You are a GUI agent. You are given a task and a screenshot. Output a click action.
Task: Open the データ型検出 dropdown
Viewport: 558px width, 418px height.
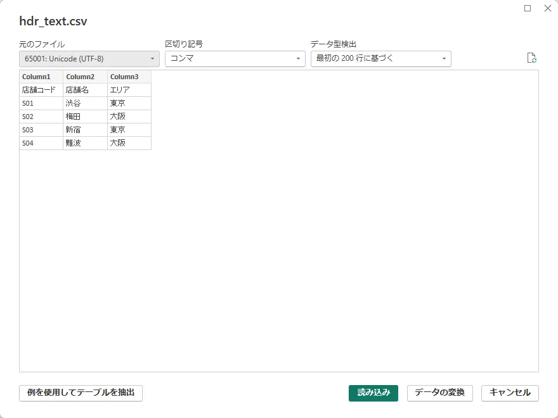click(x=381, y=59)
